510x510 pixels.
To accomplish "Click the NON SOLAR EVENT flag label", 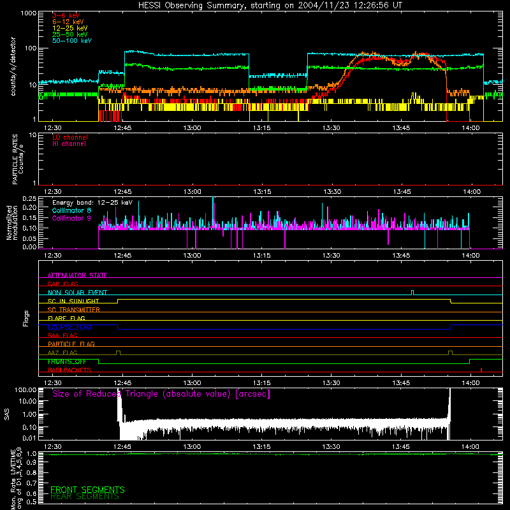I will (x=77, y=293).
